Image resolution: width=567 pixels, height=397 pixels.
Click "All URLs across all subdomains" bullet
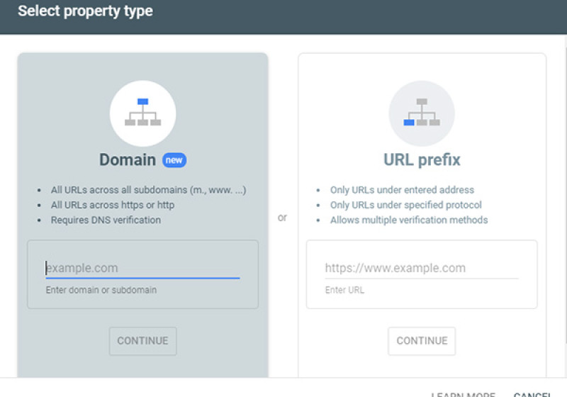click(x=148, y=190)
